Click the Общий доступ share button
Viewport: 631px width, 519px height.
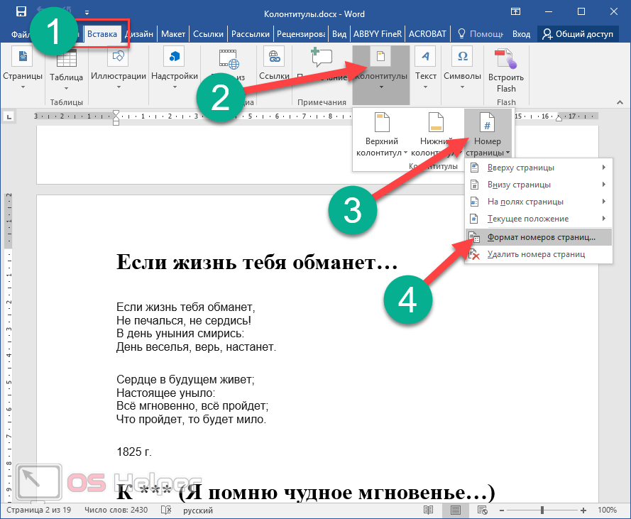click(578, 33)
